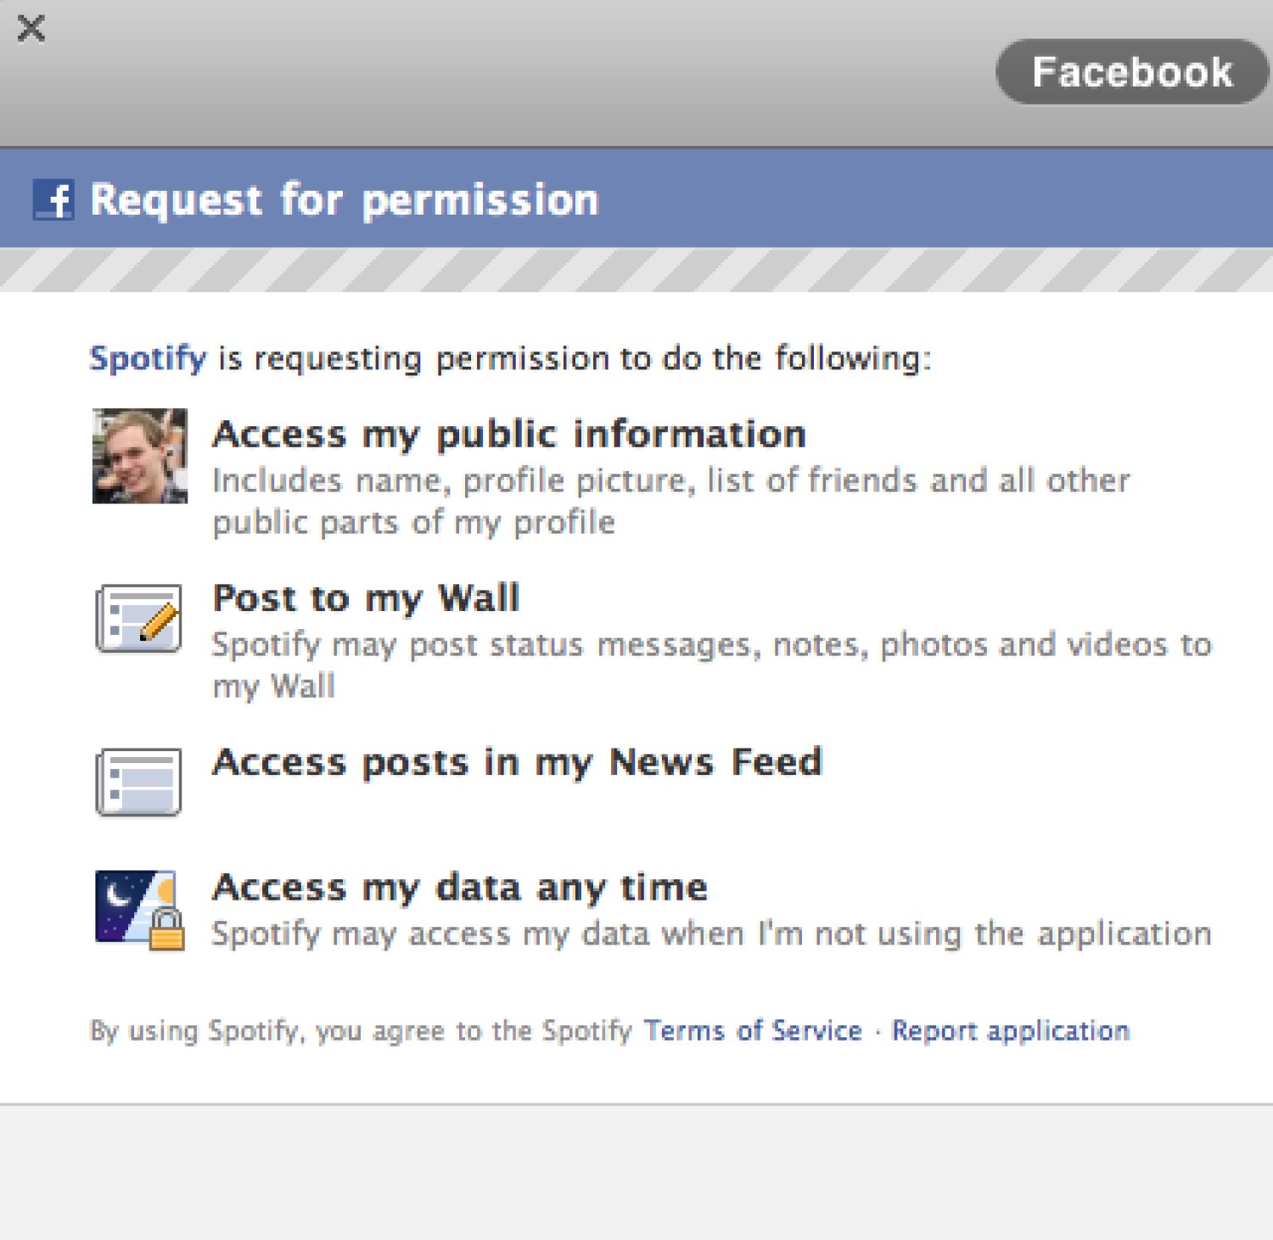The height and width of the screenshot is (1240, 1273).
Task: Click the Report application link
Action: tap(1010, 1030)
